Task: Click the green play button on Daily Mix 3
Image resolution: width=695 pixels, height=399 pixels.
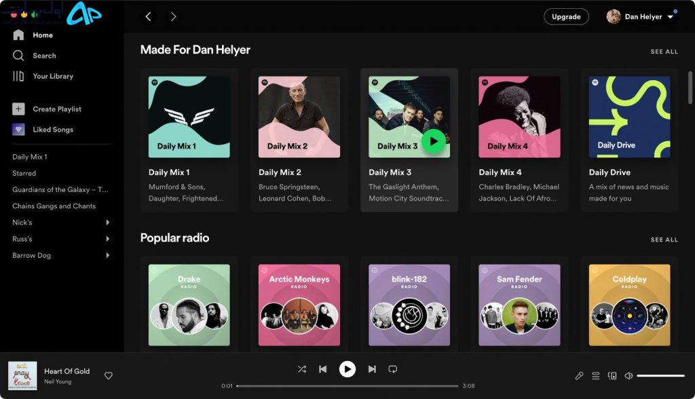Action: coord(433,141)
